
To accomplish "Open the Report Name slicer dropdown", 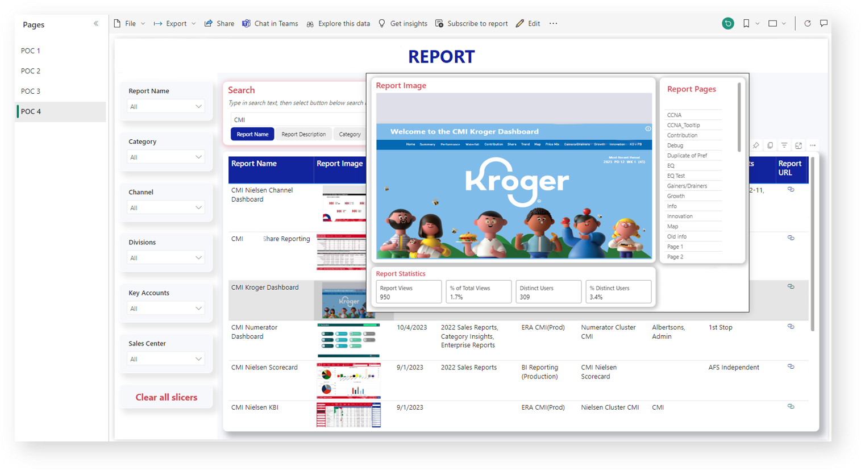I will (x=166, y=106).
